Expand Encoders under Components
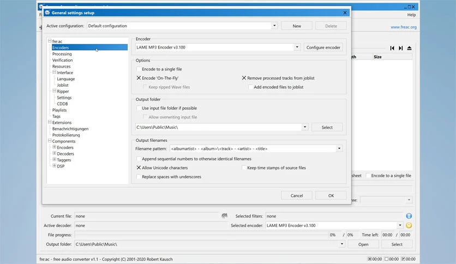This screenshot has height=264, width=456. [x=55, y=147]
